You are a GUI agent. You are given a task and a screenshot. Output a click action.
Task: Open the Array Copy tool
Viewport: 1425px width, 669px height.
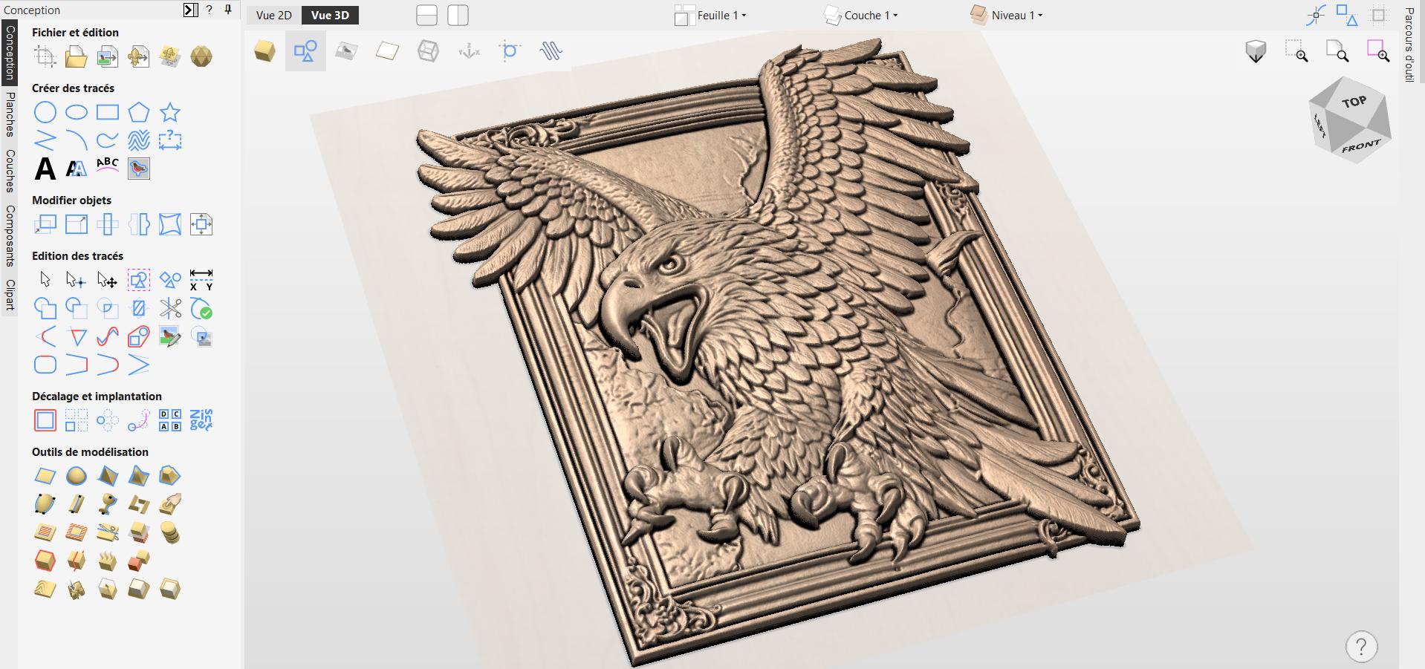click(77, 420)
